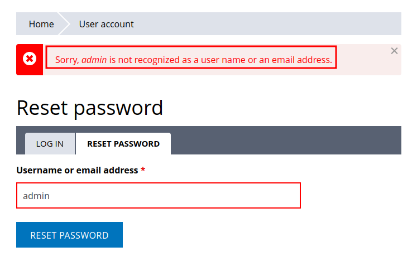Screen dimensions: 417x271
Task: Click the Username or email address label
Action: 77,170
